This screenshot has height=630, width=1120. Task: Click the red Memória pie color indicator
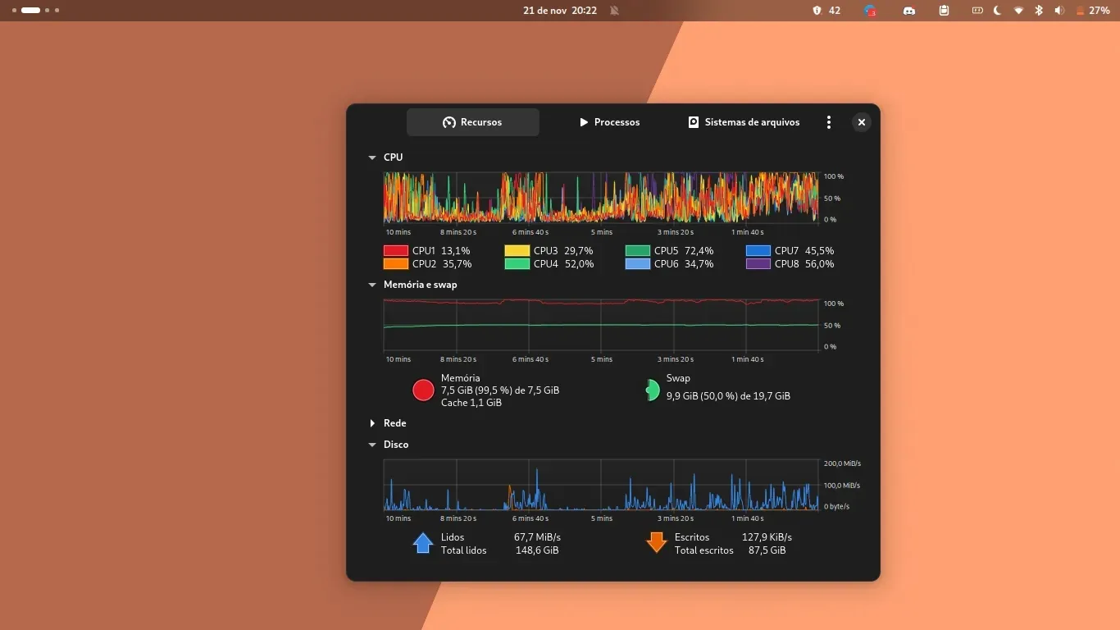pyautogui.click(x=423, y=390)
